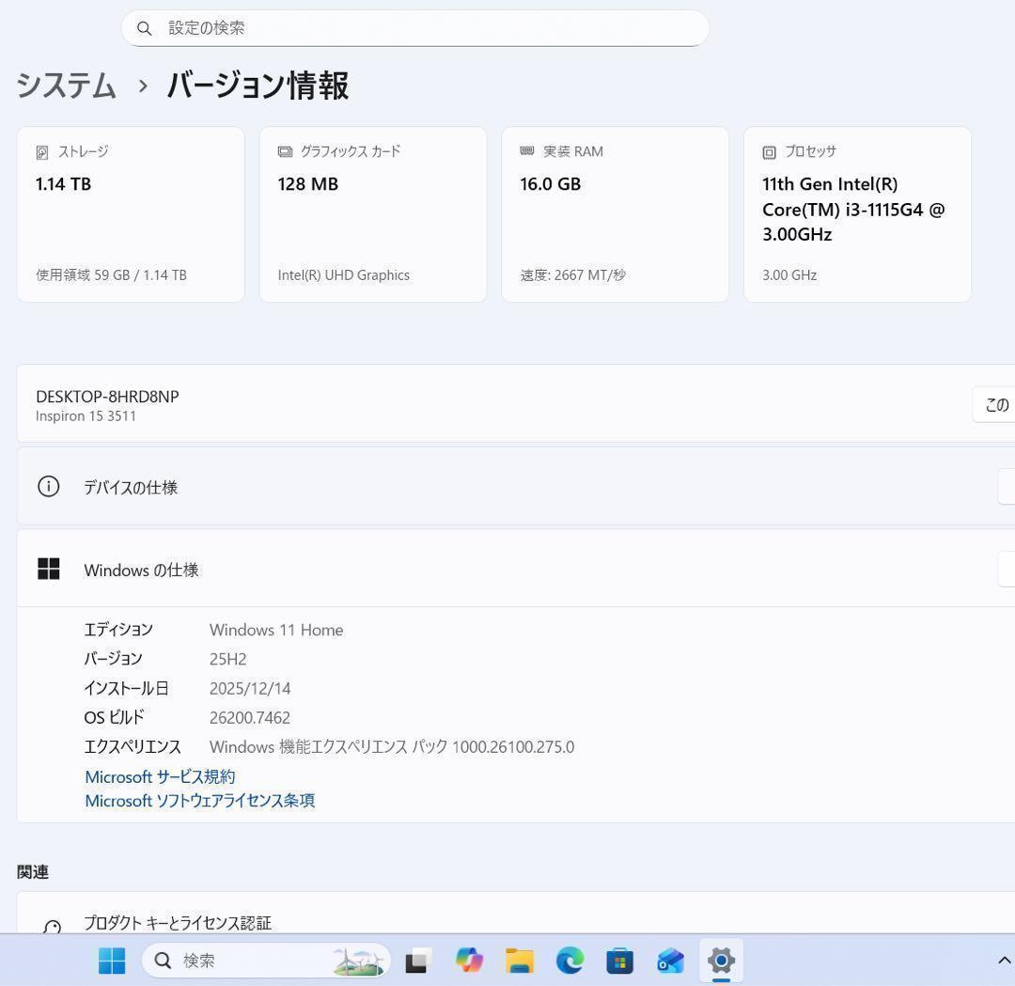Click the プロダクト キー icon under 関連
Viewport: 1015px width, 986px height.
click(51, 925)
